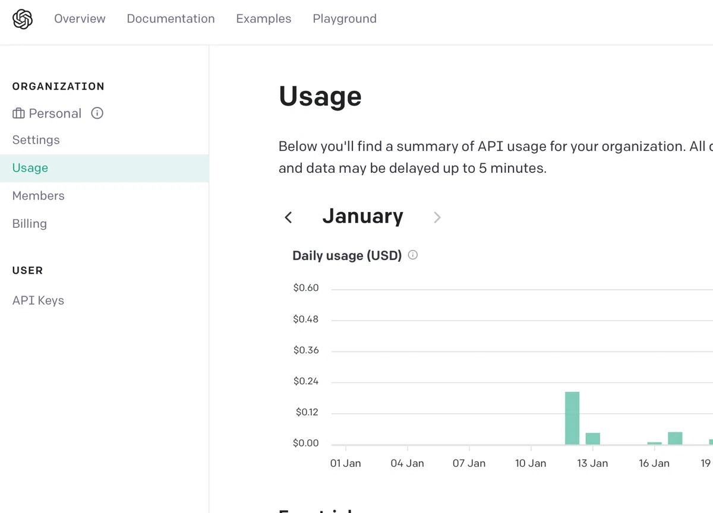The image size is (713, 513).
Task: Open the Examples nav item
Action: click(264, 19)
